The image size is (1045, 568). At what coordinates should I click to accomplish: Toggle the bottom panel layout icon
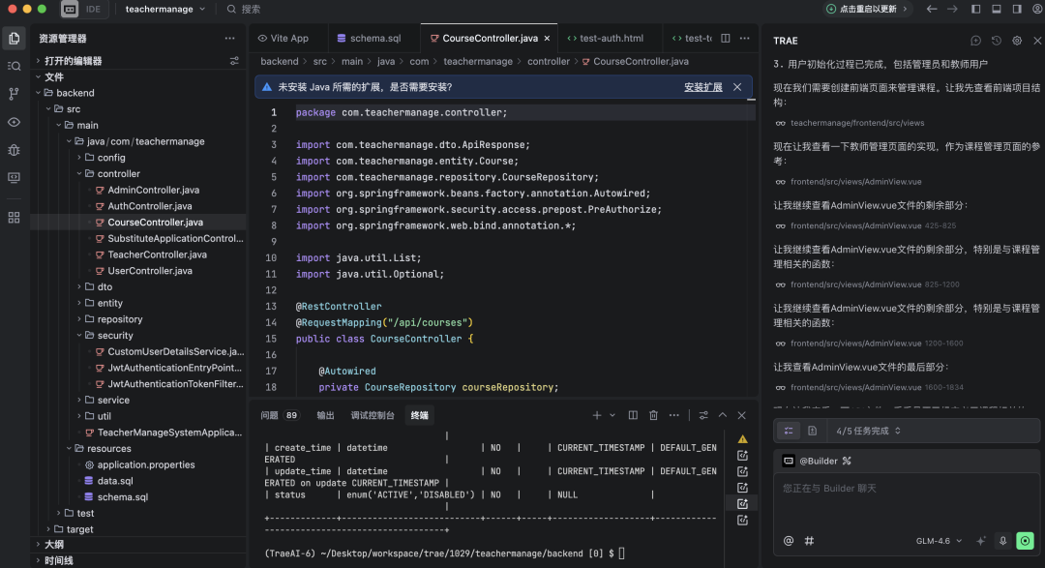pos(997,10)
